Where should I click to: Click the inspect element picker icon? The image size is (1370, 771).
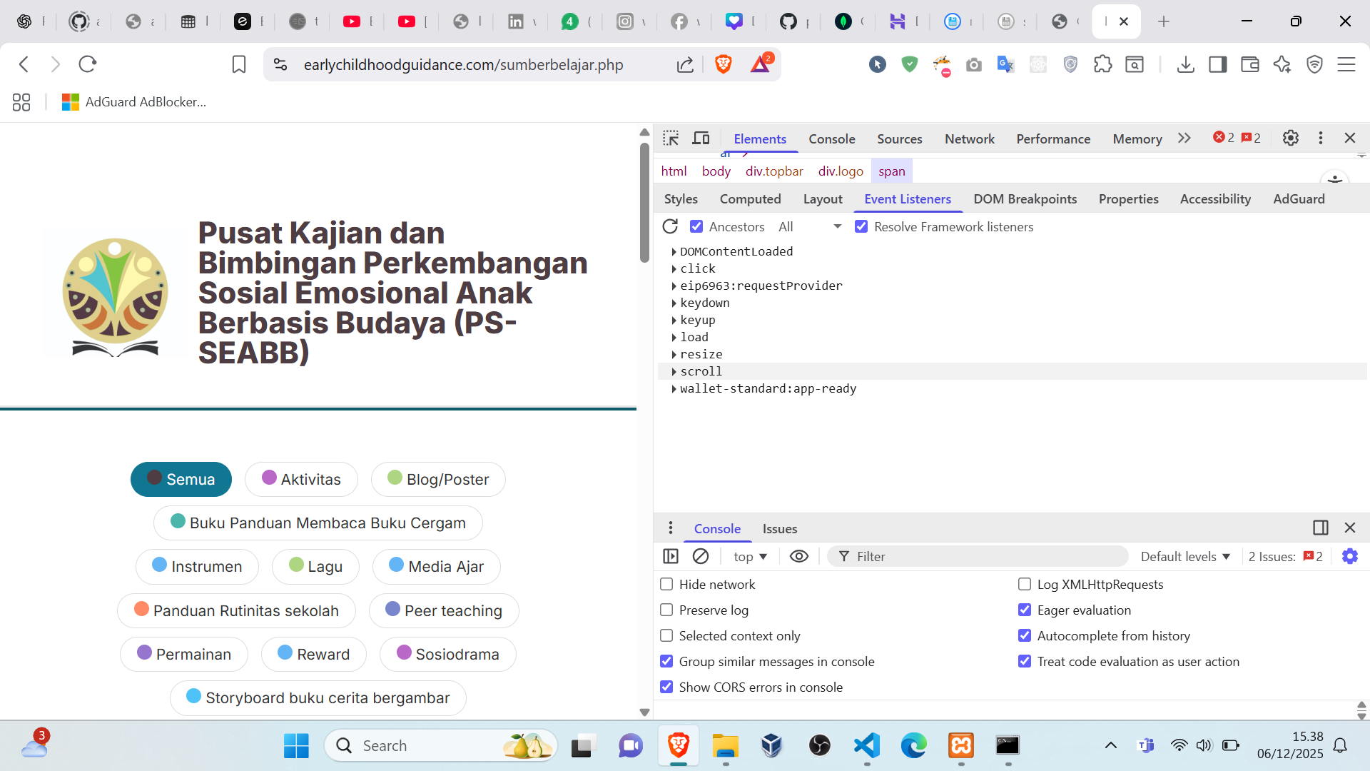(671, 138)
